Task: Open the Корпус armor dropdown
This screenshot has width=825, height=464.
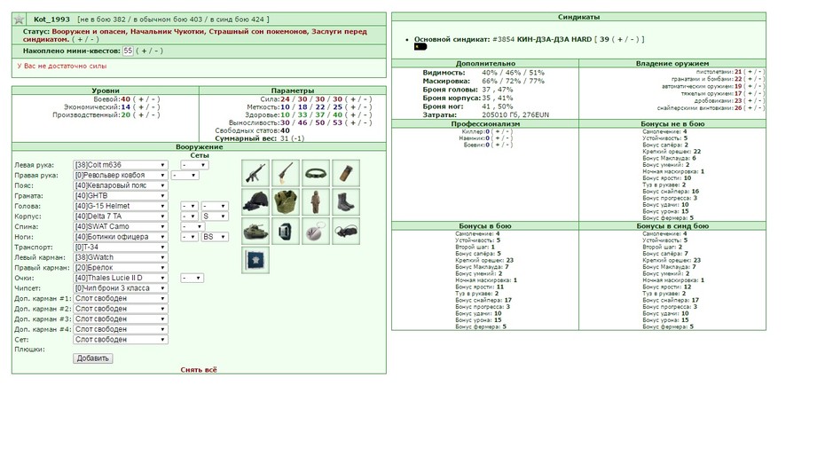Action: click(121, 216)
